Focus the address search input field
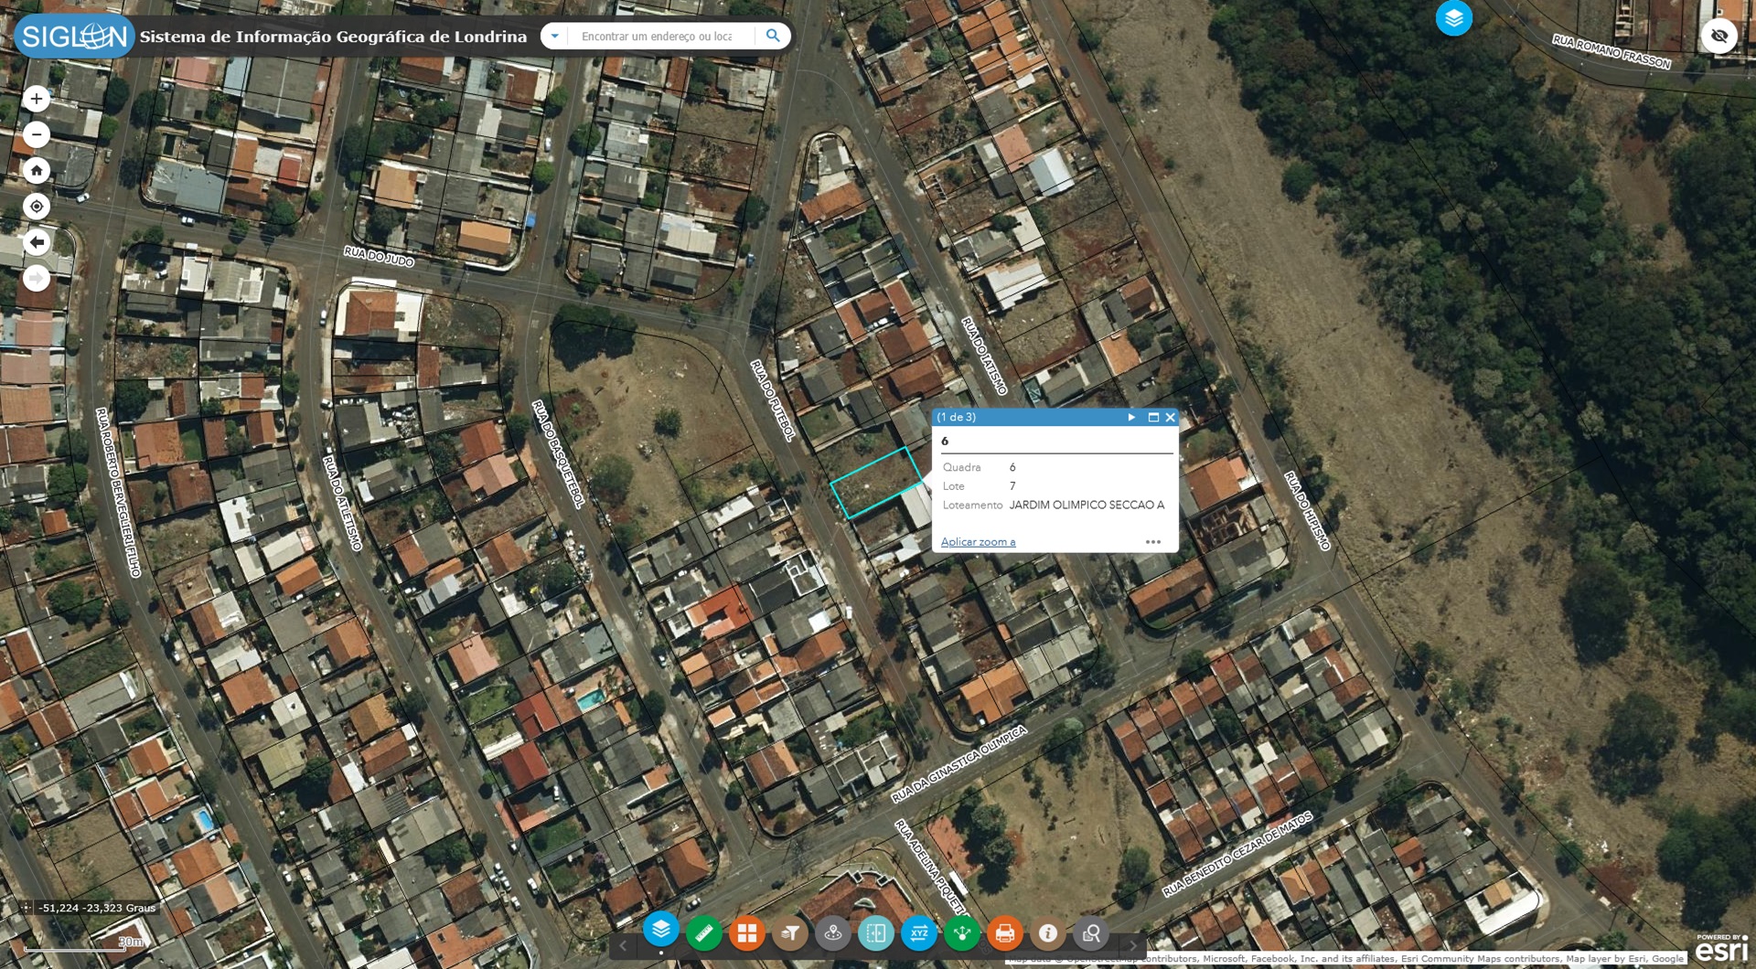Screen dimensions: 1756x969 661,37
